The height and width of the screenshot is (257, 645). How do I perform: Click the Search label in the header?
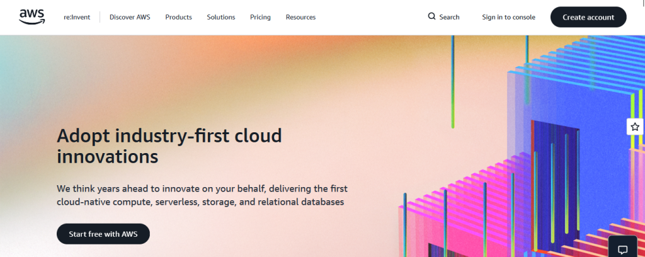coord(449,17)
